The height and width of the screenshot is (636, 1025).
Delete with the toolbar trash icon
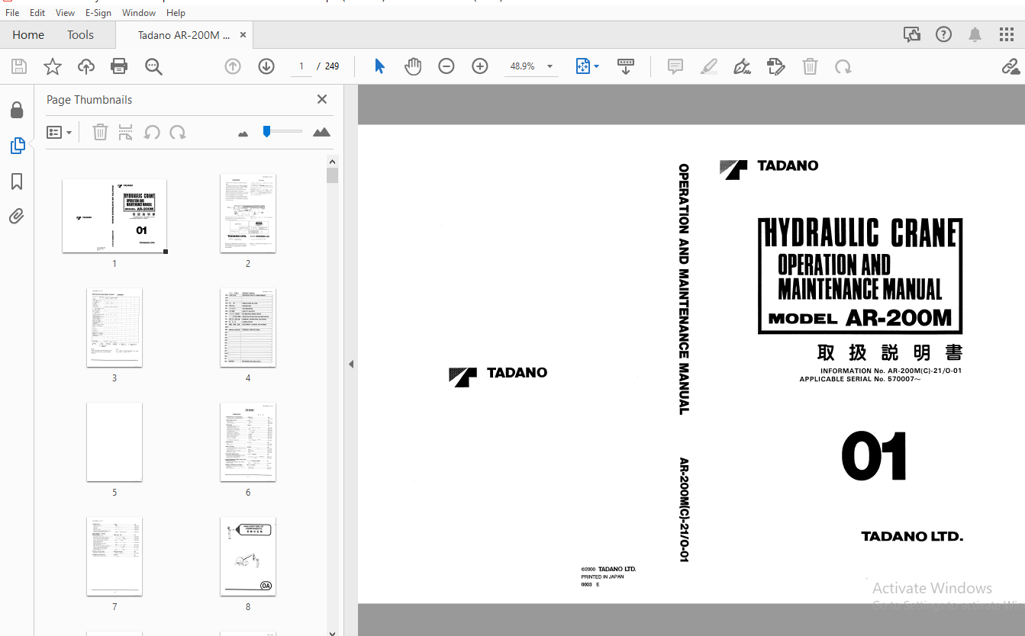(x=810, y=66)
